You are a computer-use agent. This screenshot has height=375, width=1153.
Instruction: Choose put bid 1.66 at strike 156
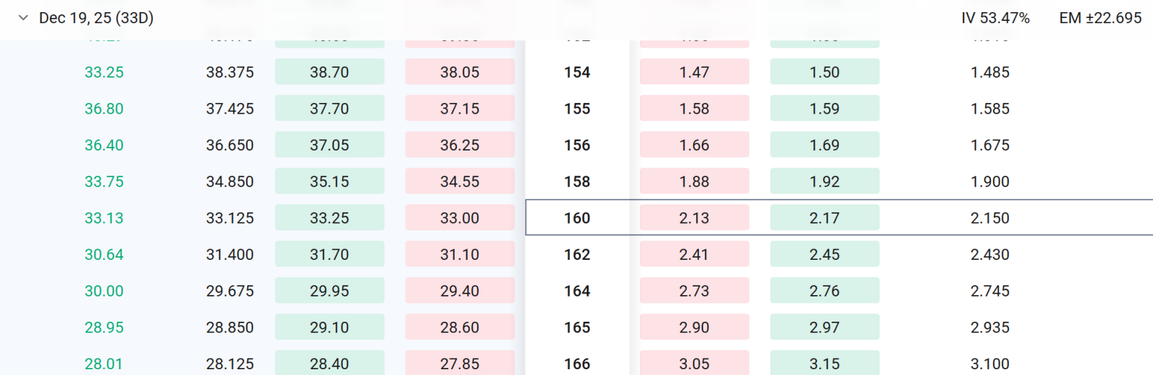694,145
